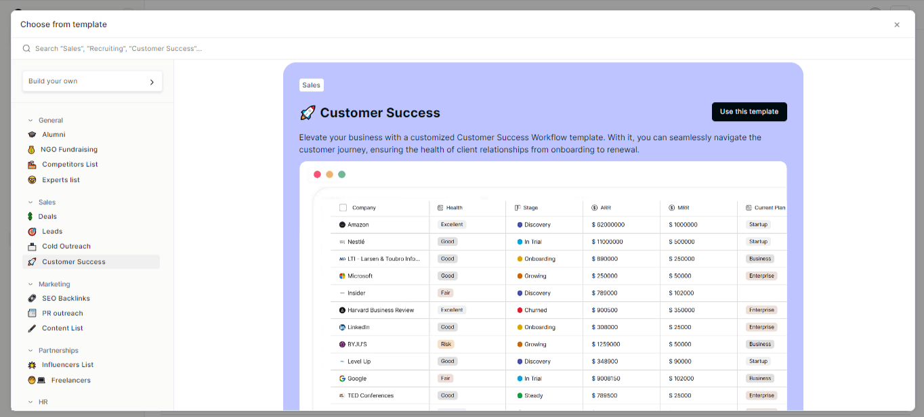Collapse the Marketing section
This screenshot has height=417, width=924.
[29, 284]
